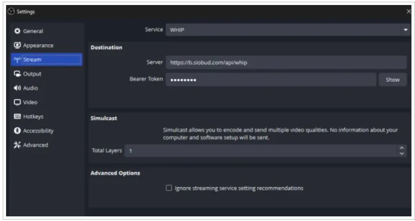This screenshot has width=415, height=221.
Task: Click the Output monitor icon
Action: pos(17,74)
